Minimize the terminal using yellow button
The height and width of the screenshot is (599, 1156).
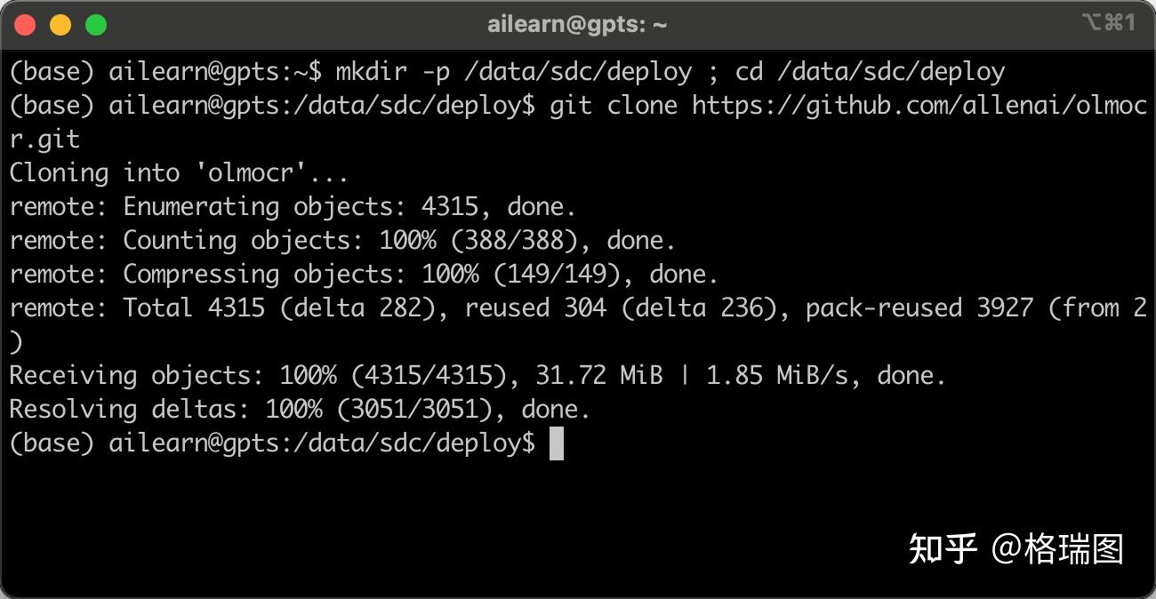[60, 25]
